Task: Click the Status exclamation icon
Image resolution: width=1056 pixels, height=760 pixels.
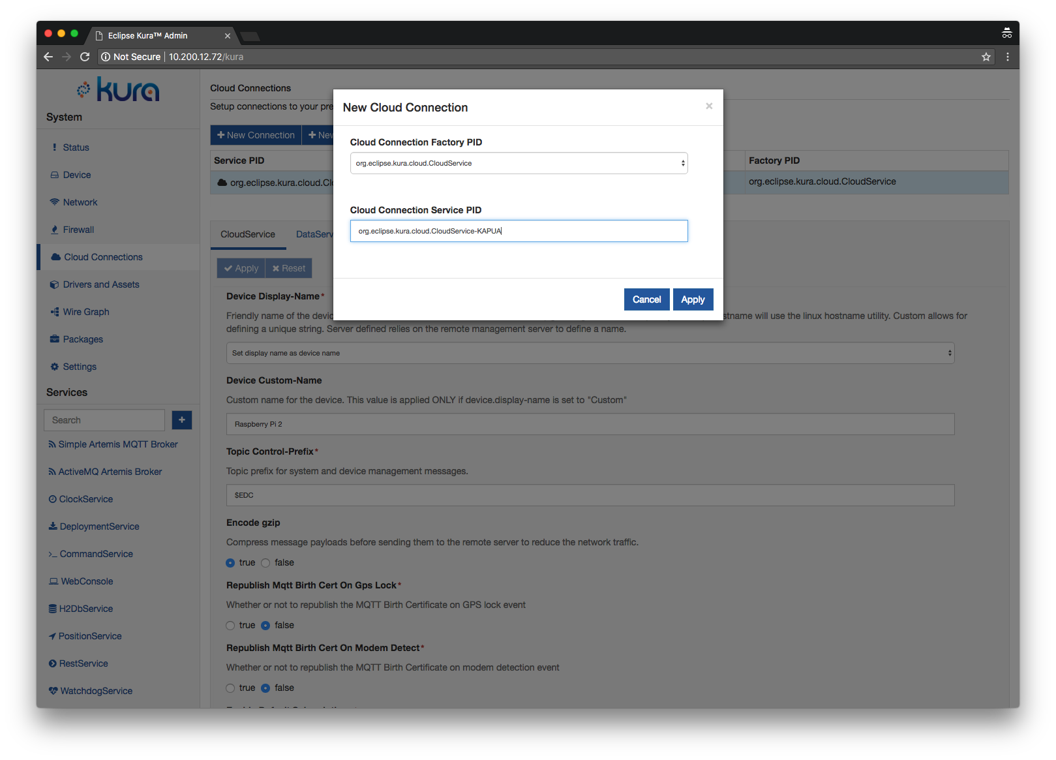Action: click(x=55, y=147)
